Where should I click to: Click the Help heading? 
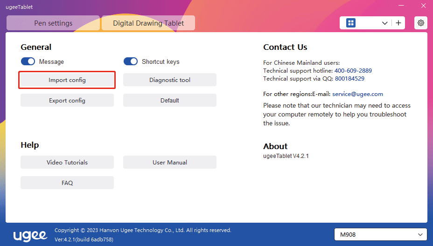coord(30,145)
